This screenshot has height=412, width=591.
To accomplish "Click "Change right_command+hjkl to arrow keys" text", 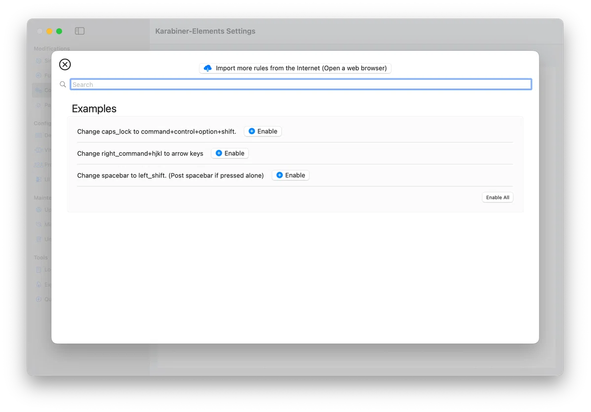I will click(140, 153).
